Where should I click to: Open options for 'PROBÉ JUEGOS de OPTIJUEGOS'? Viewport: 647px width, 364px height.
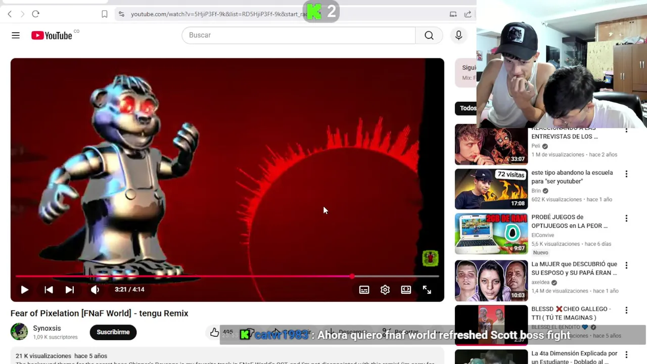pos(626,218)
